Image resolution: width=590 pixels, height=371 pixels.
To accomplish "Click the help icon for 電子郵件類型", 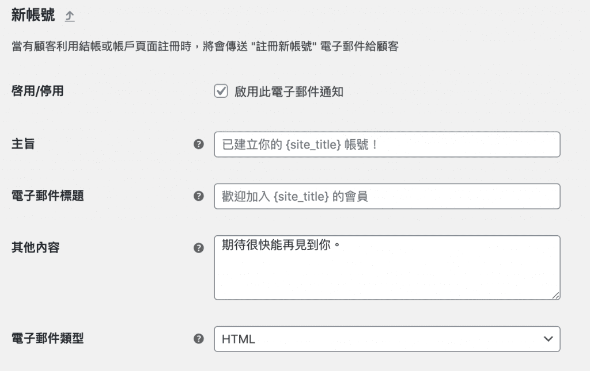I will [199, 339].
